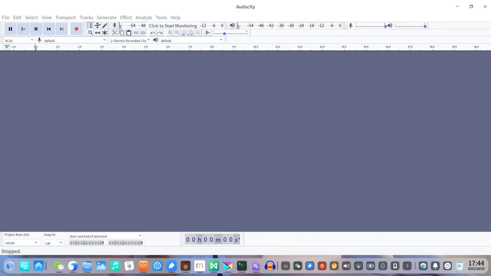Open the Project Rate 44100 dropdown
Screen dimensions: 491x276
click(21, 243)
